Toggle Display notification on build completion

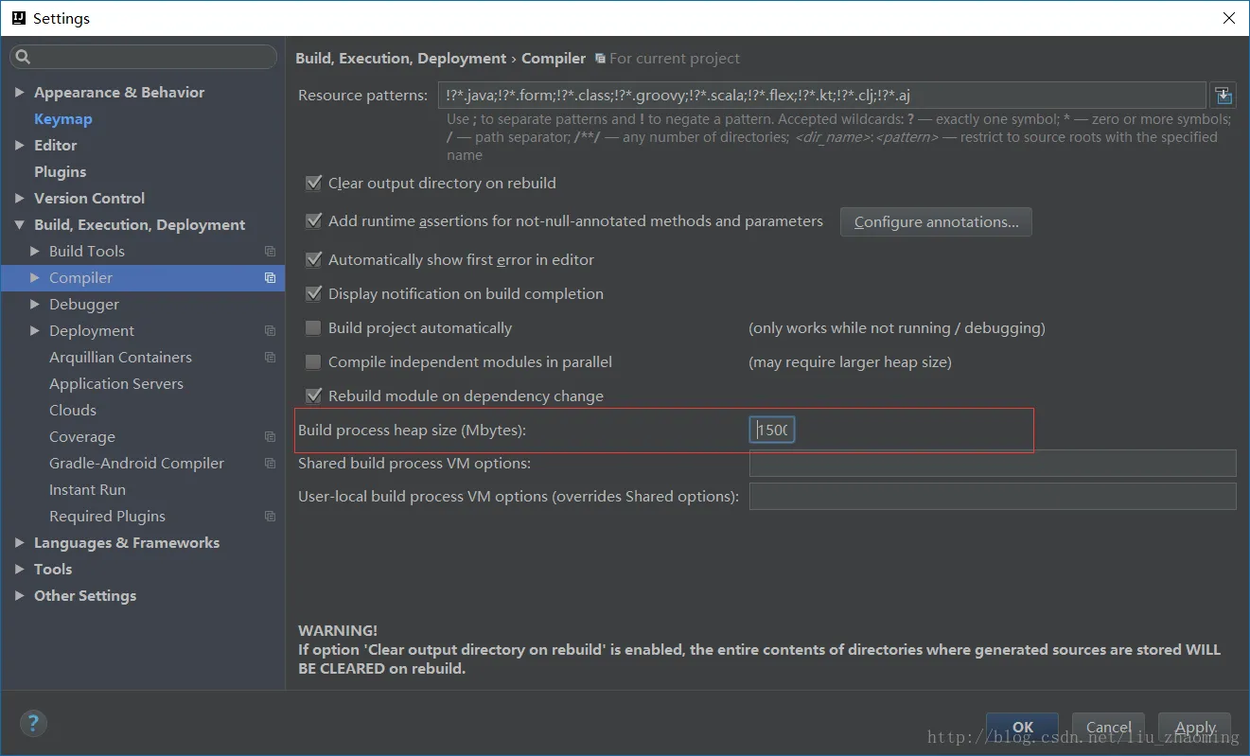coord(313,294)
